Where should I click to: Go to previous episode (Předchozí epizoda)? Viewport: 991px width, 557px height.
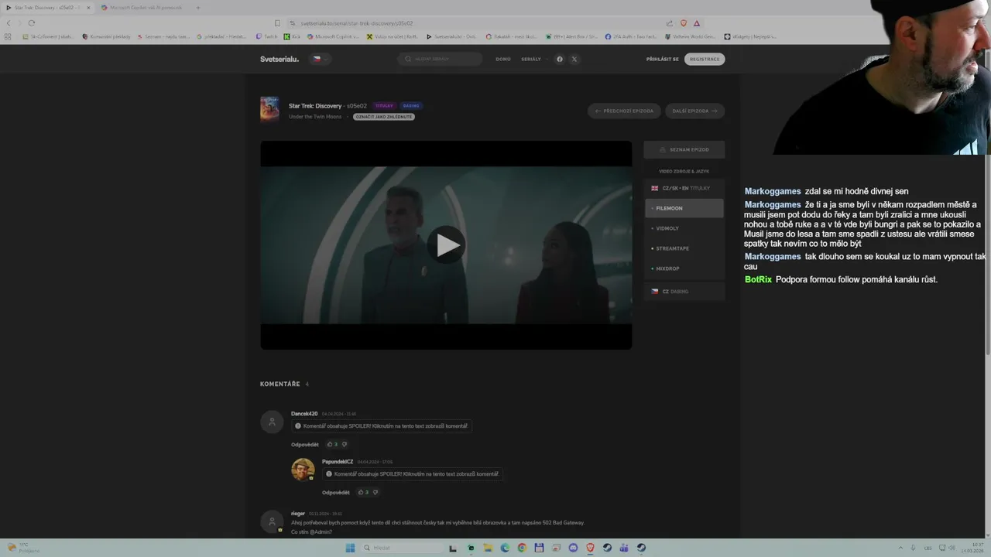(624, 111)
